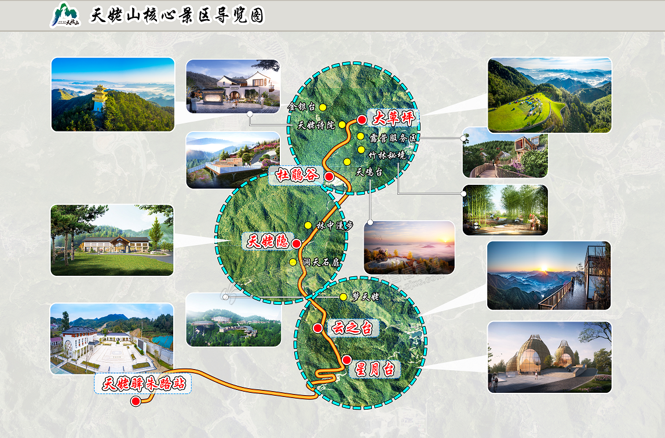Image resolution: width=665 pixels, height=438 pixels.
Task: Select the red dot below 天姥驿朱路站
Action: (136, 401)
